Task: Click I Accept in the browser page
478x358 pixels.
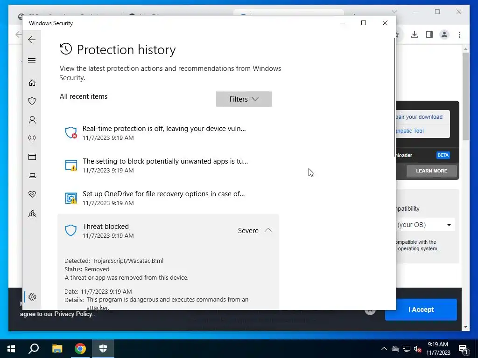Action: tap(421, 310)
